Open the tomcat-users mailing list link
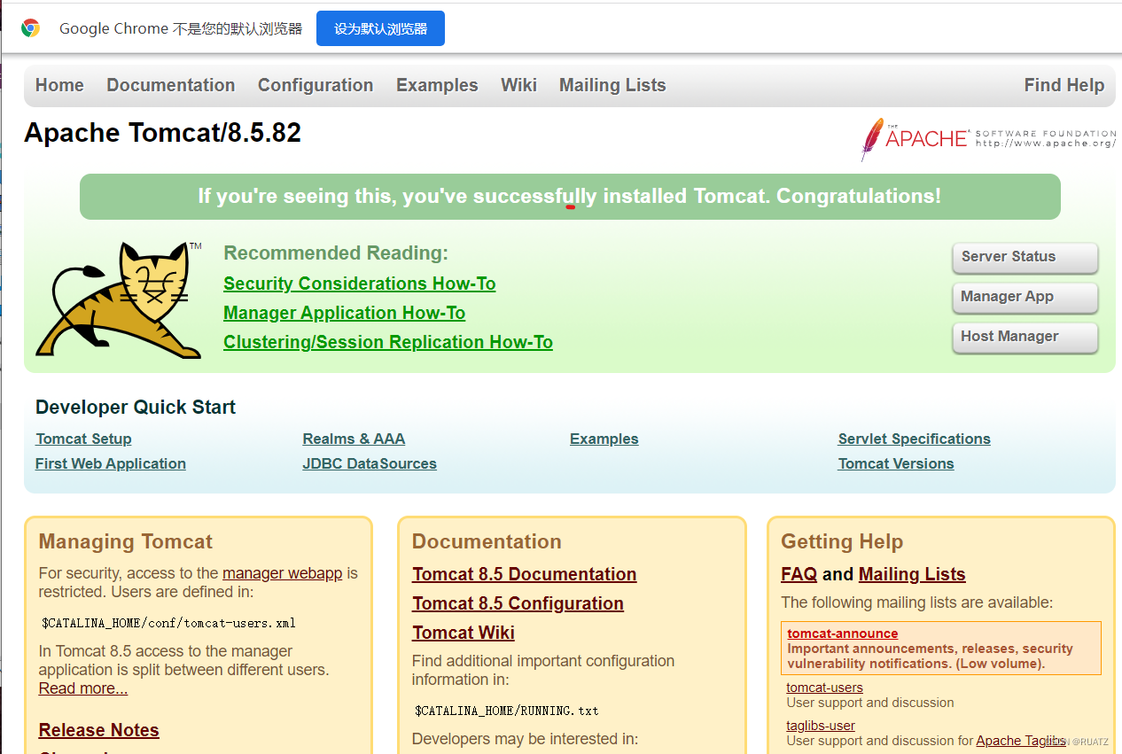The height and width of the screenshot is (754, 1122). pyautogui.click(x=824, y=688)
